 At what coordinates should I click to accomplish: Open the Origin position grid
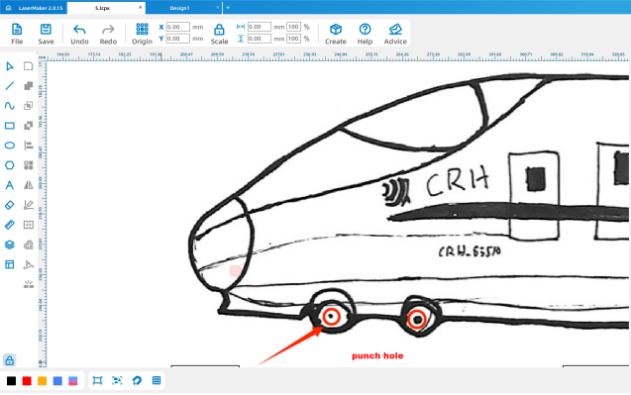pos(142,34)
